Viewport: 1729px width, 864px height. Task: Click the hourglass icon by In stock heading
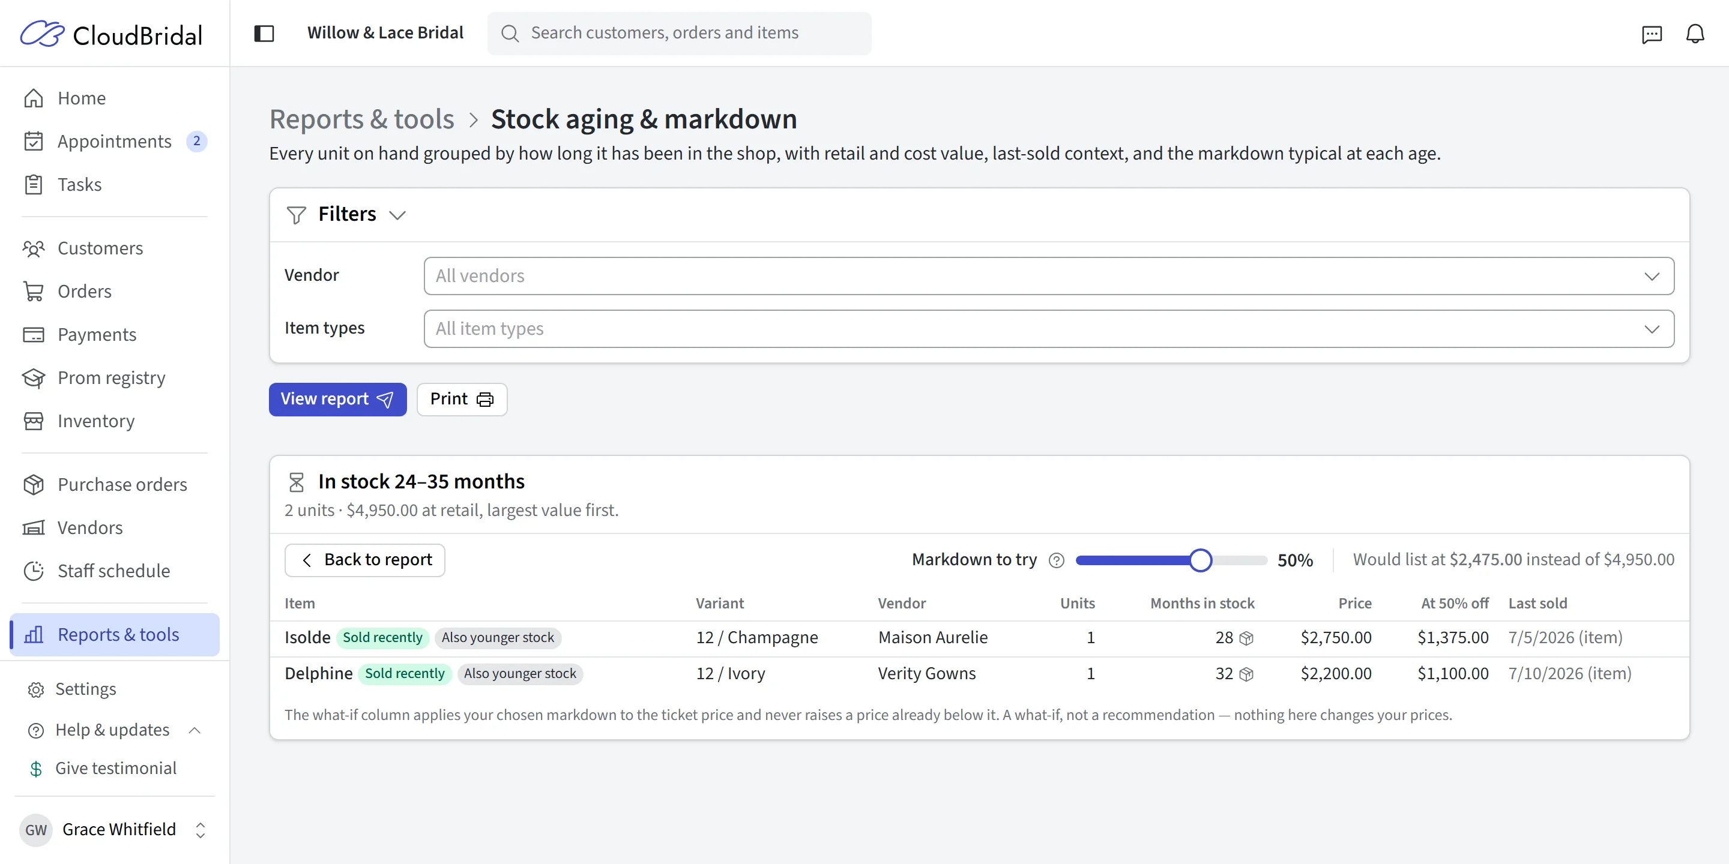click(x=296, y=482)
